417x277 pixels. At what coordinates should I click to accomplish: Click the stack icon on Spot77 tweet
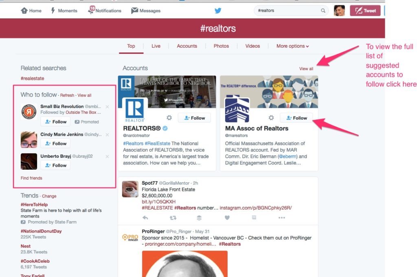(199, 217)
